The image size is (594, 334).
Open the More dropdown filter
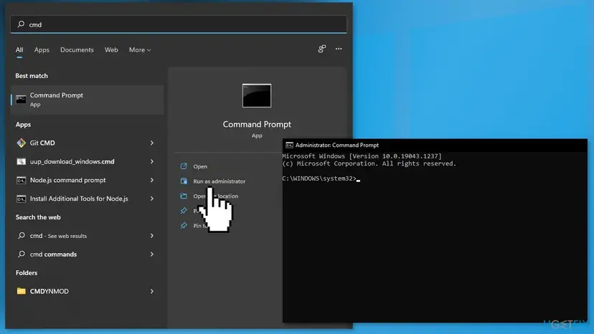click(140, 50)
